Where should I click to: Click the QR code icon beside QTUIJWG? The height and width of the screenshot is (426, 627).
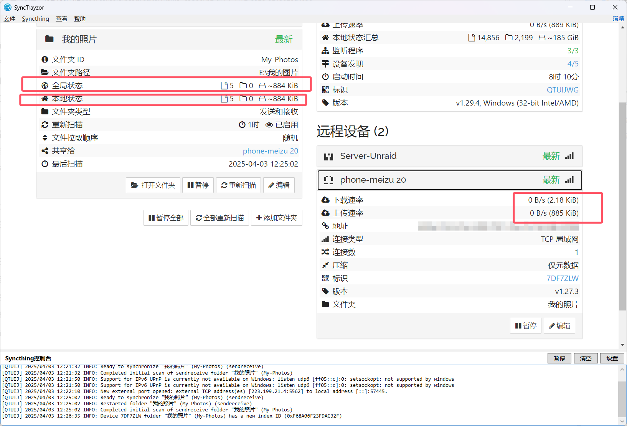(325, 90)
